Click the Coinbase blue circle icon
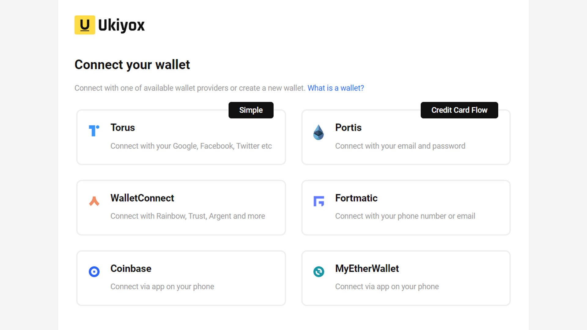Image resolution: width=587 pixels, height=330 pixels. pos(94,272)
